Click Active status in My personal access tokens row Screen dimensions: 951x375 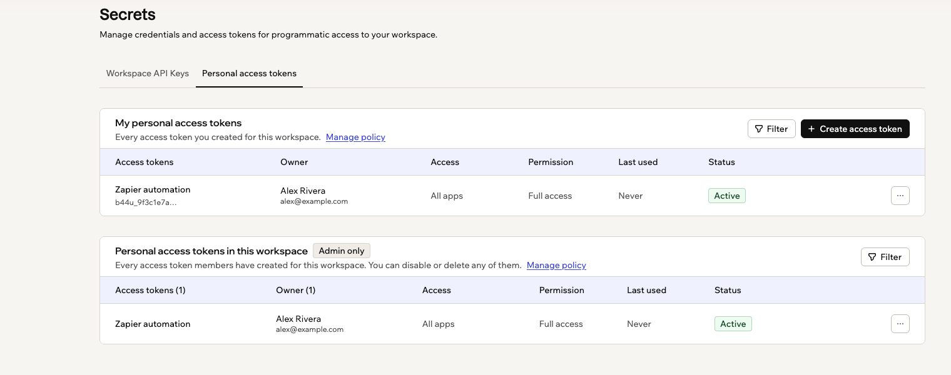point(727,196)
